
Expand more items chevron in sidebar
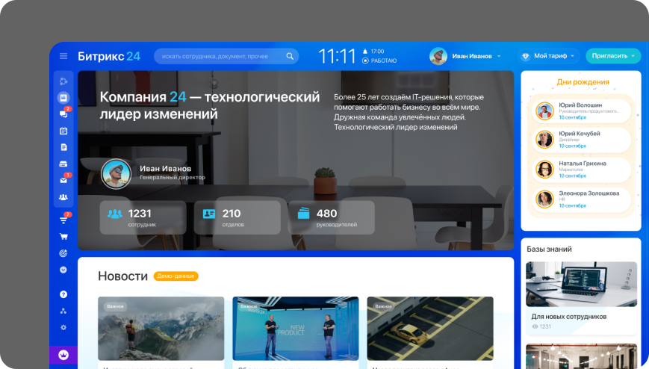coord(63,270)
